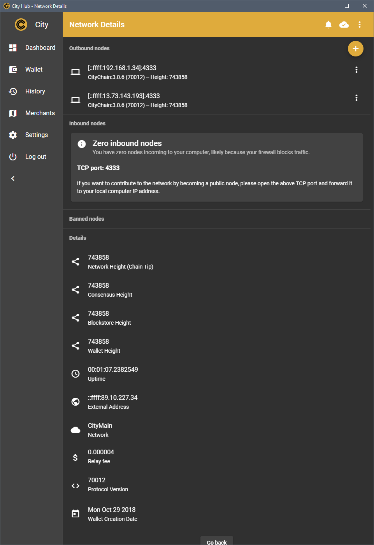Click the share icon for Wallet Height

pos(76,346)
